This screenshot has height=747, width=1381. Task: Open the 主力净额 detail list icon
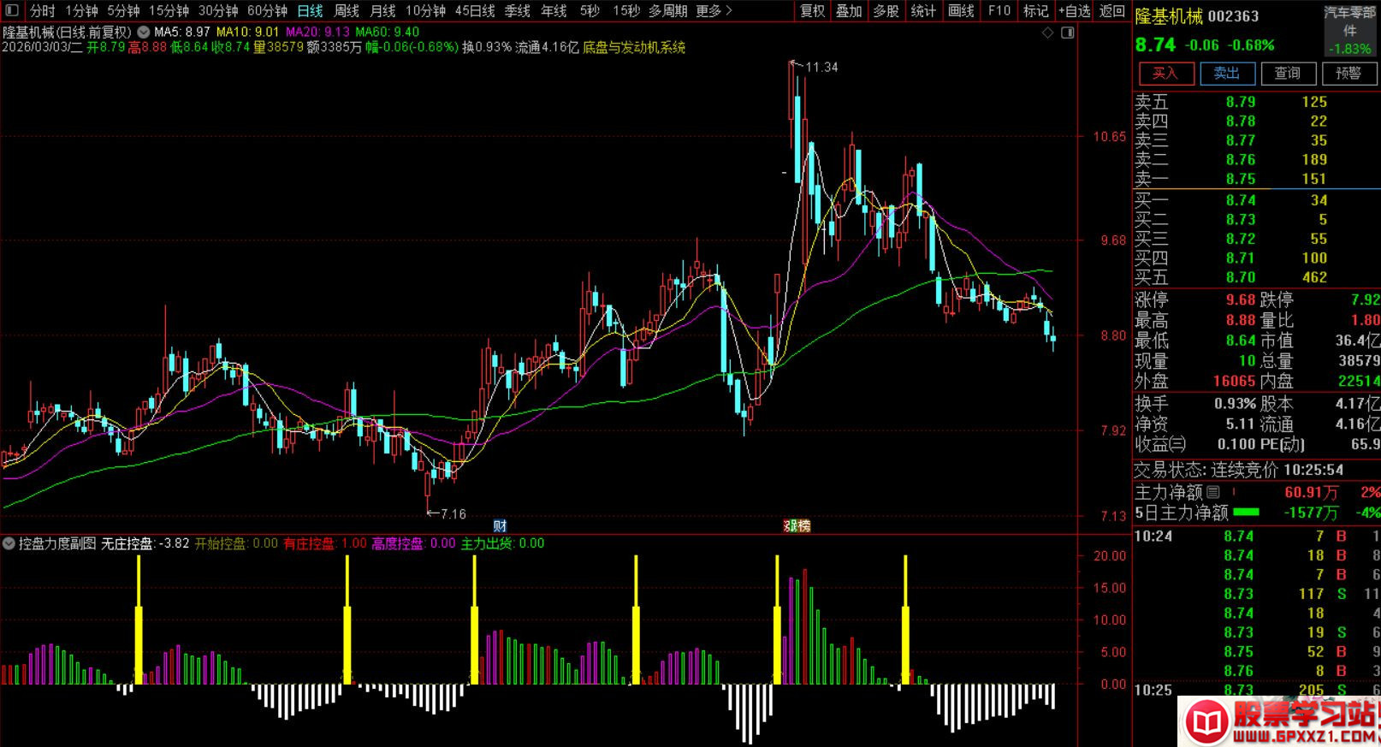[x=1213, y=493]
